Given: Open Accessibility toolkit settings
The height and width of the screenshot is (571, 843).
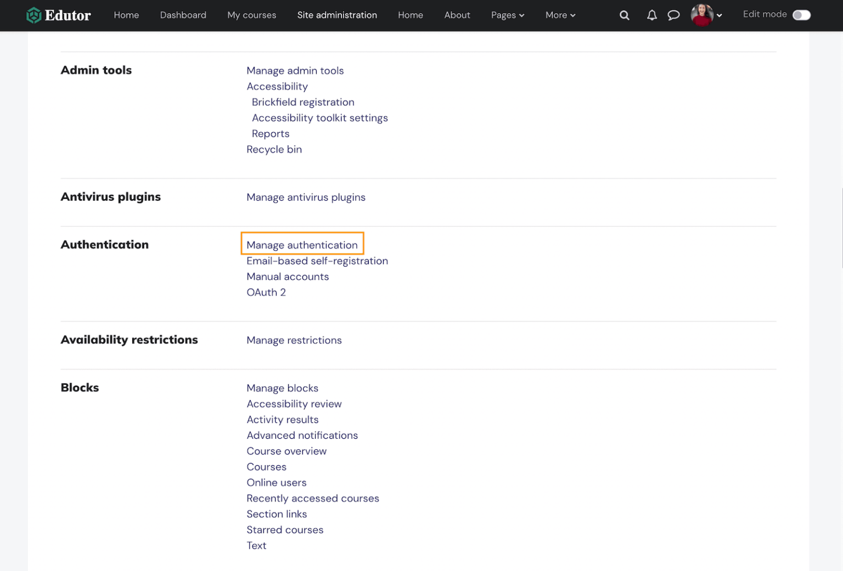Looking at the screenshot, I should click(x=320, y=117).
